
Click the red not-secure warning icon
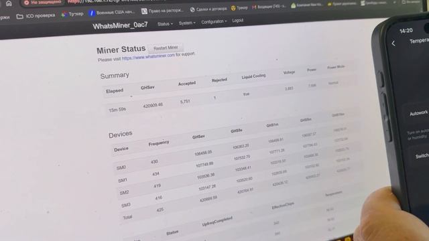click(27, 3)
